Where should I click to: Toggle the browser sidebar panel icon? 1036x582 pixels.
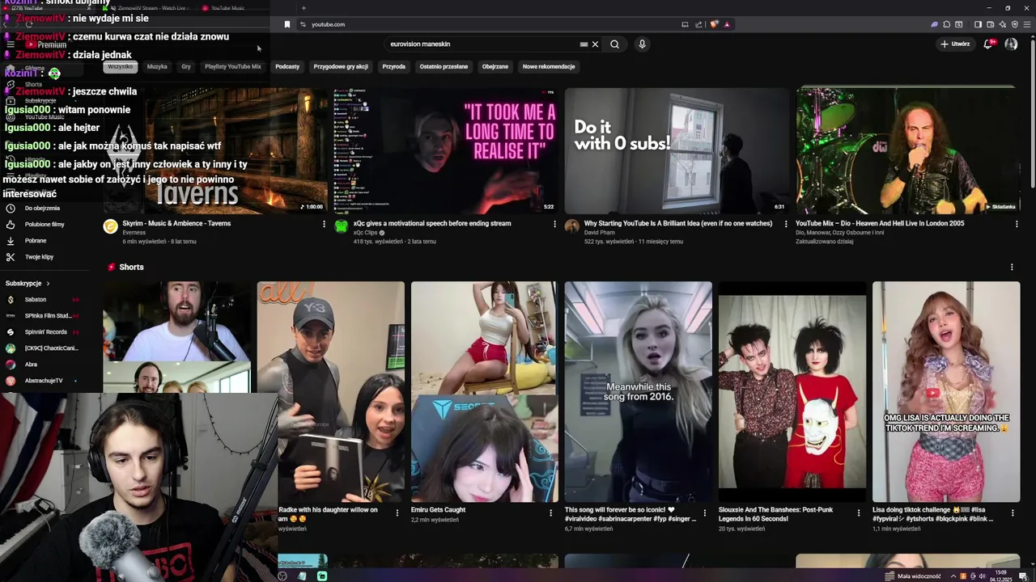[x=978, y=24]
